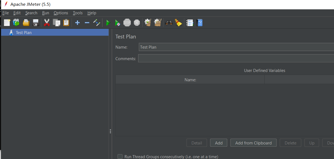Open the Run menu
334x159 pixels.
point(46,13)
